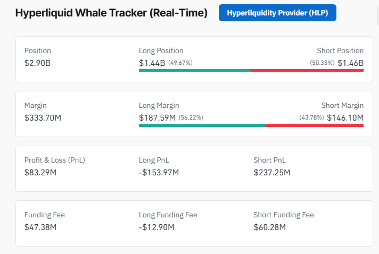Click the short PnL value $237.25M
The height and width of the screenshot is (254, 379).
click(272, 172)
